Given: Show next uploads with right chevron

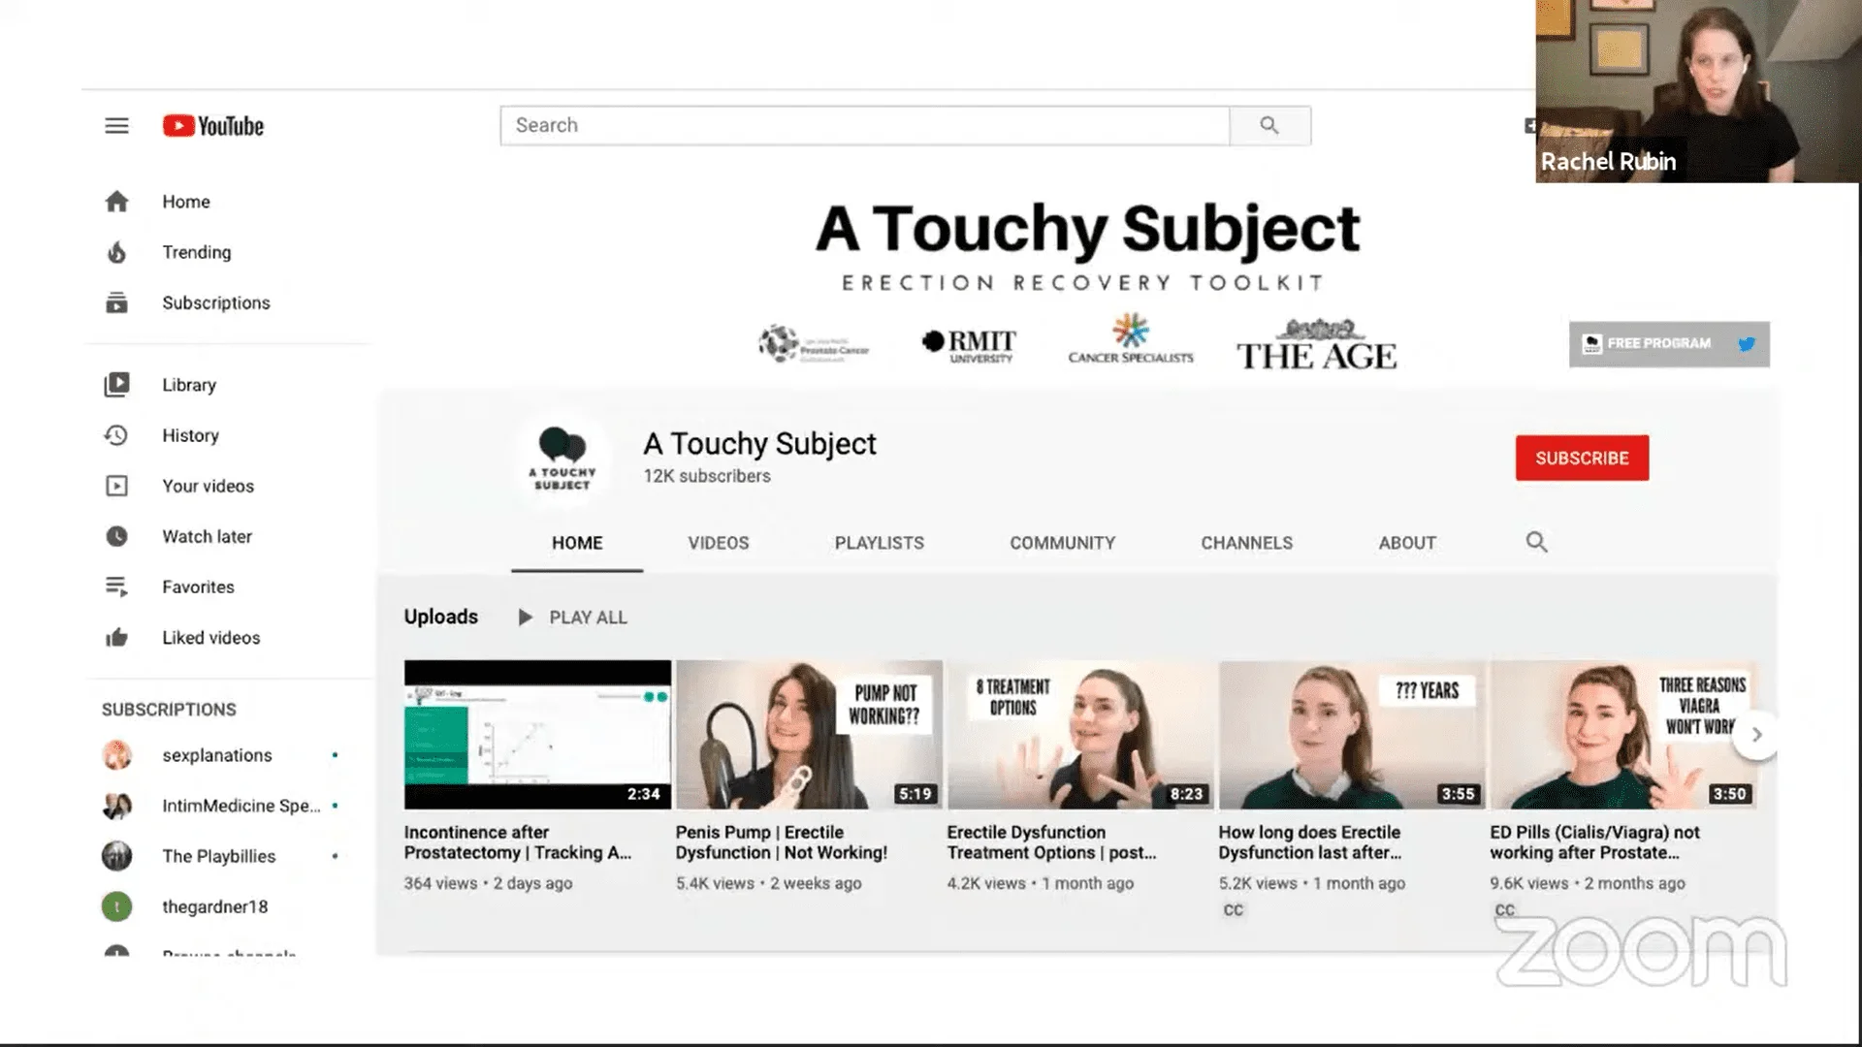Looking at the screenshot, I should (x=1755, y=735).
